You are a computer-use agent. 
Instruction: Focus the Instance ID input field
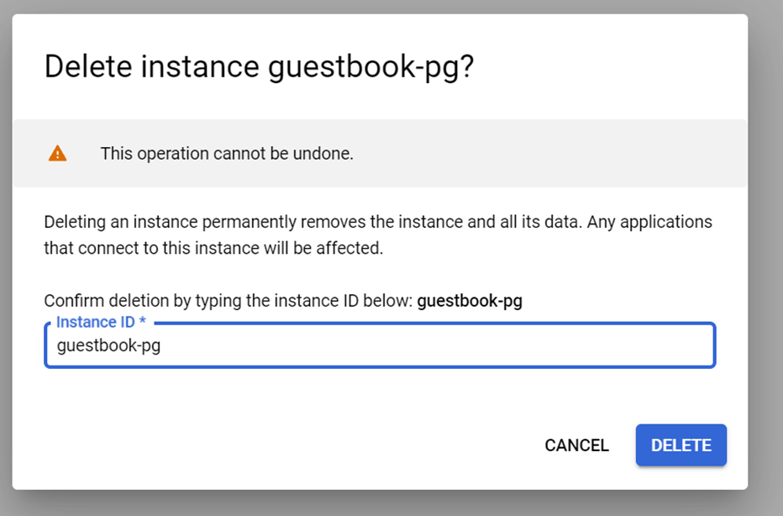coord(380,345)
